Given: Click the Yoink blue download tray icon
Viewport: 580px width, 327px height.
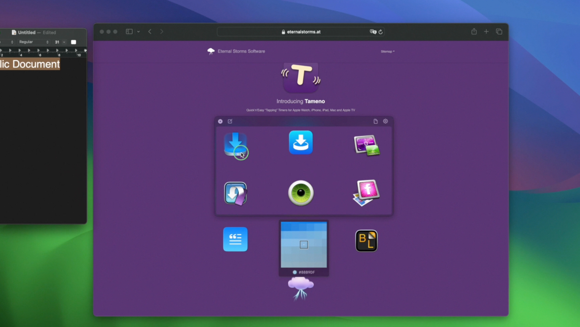Looking at the screenshot, I should tap(235, 144).
